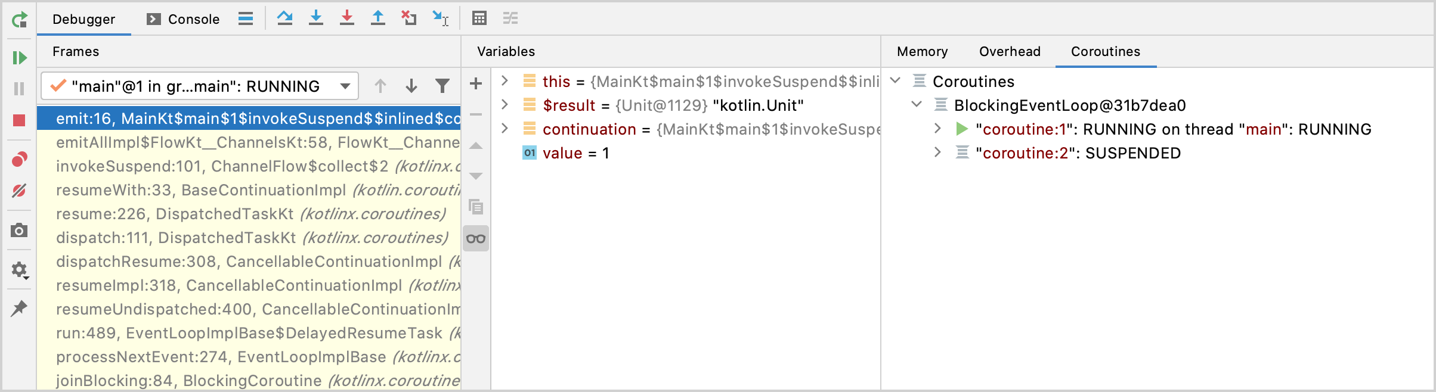Viewport: 1436px width, 392px height.
Task: Click the Rerun debug session icon
Action: point(19,20)
